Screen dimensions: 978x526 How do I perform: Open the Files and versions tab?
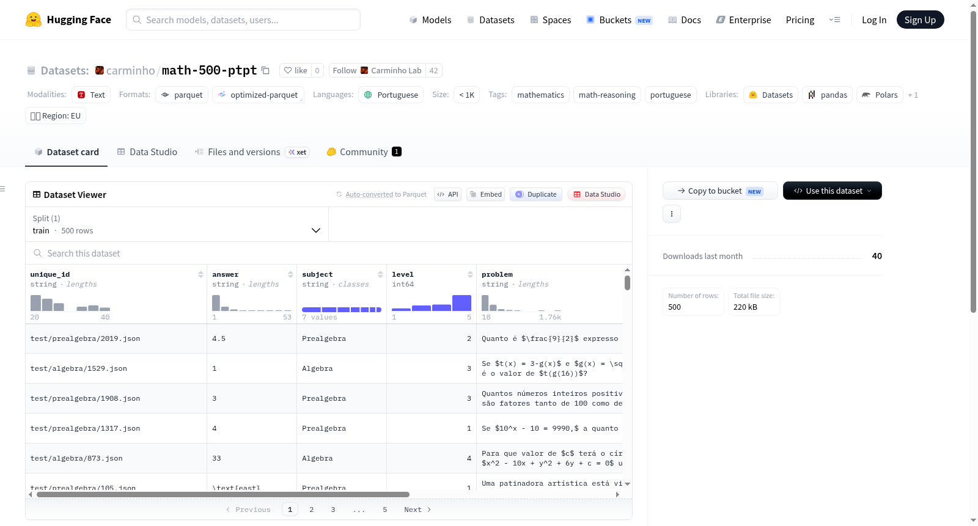click(x=252, y=152)
